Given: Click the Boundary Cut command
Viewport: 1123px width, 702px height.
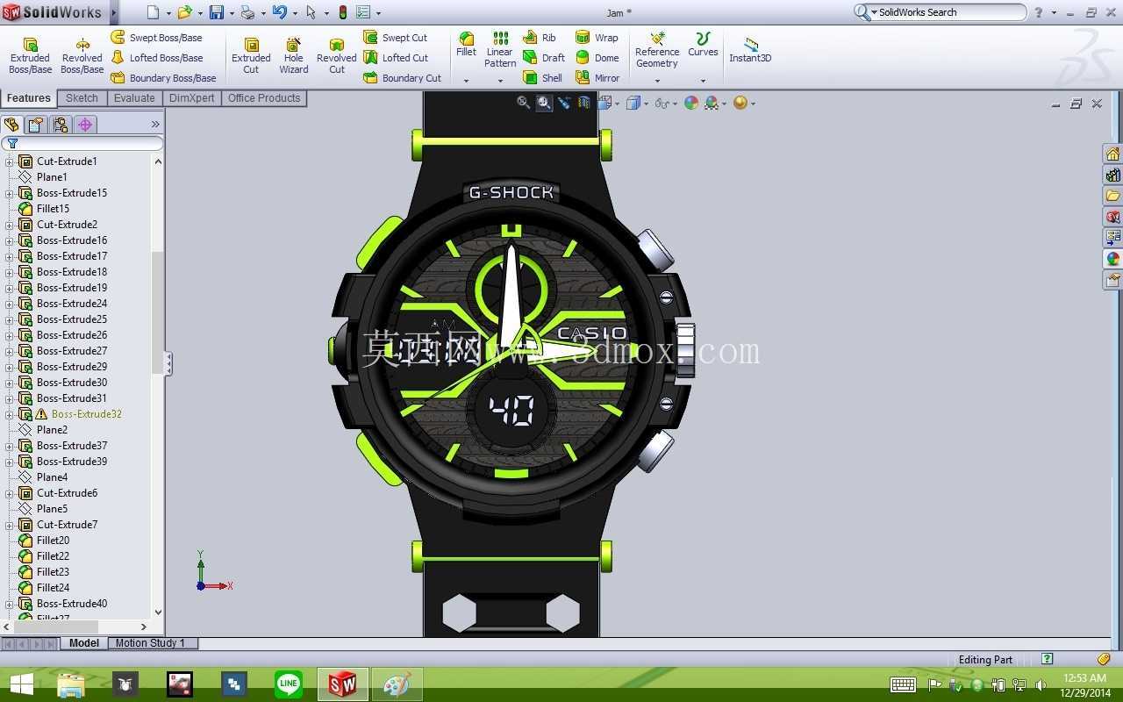Looking at the screenshot, I should (403, 78).
